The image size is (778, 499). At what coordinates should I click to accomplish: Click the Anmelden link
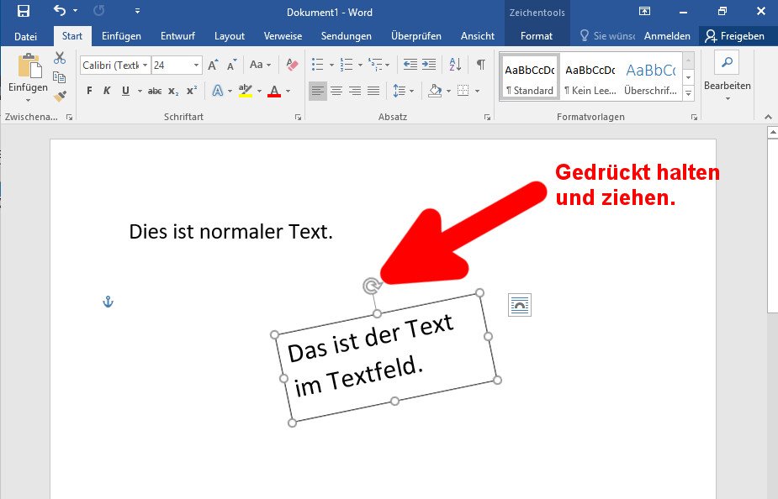coord(669,36)
